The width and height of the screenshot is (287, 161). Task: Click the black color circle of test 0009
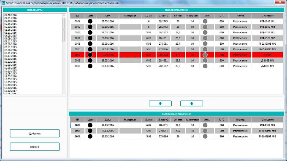coord(90,66)
